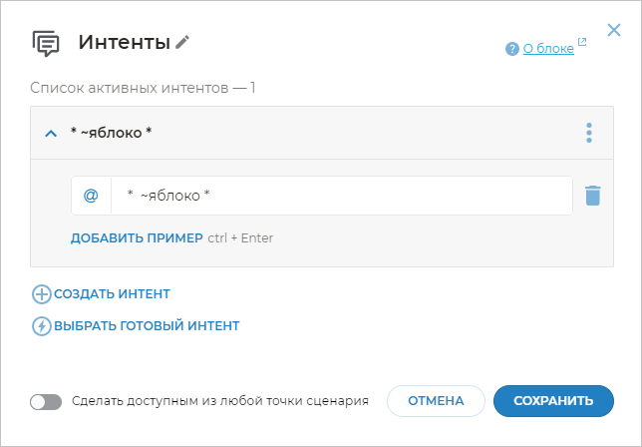Delete the ~яблоко example with trash icon
This screenshot has width=642, height=447.
pyautogui.click(x=592, y=196)
